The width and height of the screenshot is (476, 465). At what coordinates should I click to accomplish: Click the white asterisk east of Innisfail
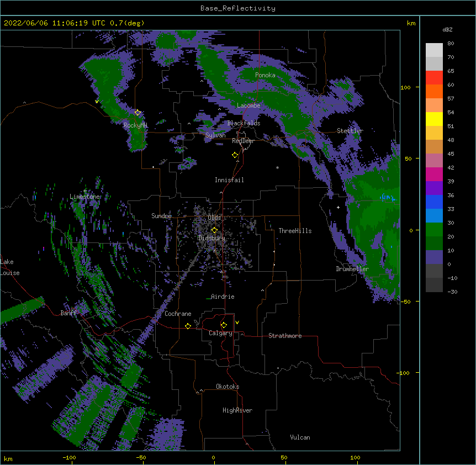(277, 167)
